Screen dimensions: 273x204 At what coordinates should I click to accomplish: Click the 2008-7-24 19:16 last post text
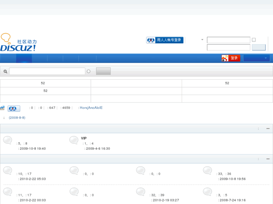(x=232, y=200)
